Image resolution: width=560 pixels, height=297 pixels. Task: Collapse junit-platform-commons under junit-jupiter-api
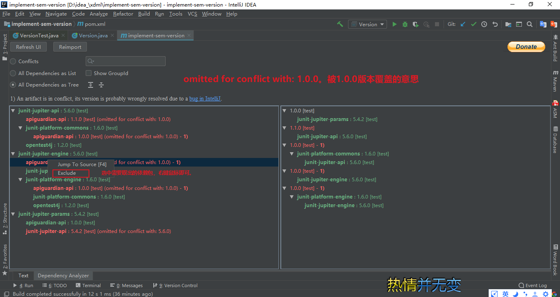pos(20,128)
